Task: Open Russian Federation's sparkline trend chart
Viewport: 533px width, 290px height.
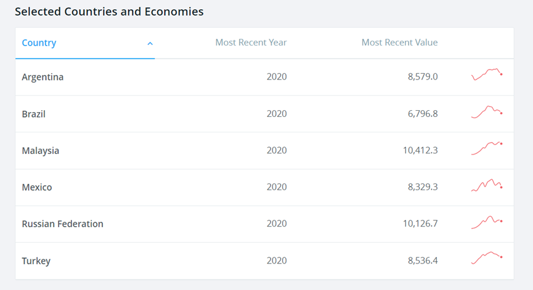Action: click(487, 222)
